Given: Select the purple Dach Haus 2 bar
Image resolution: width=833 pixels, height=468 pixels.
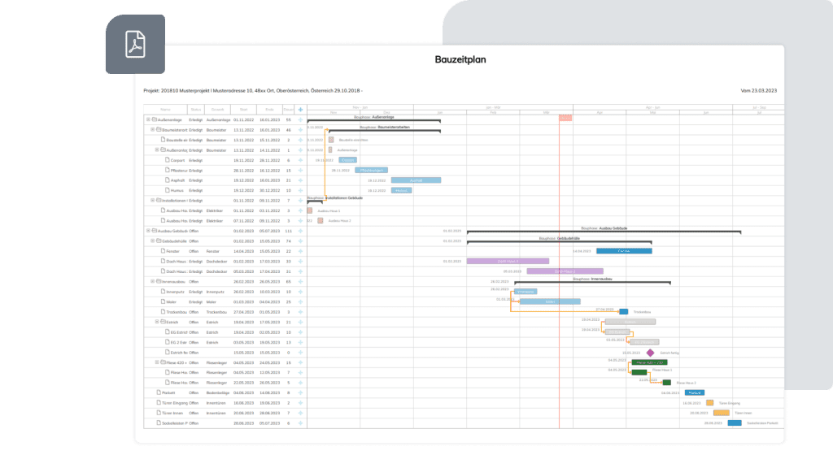Looking at the screenshot, I should 565,271.
